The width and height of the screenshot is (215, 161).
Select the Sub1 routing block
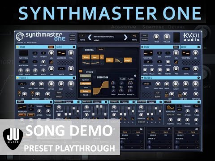pos(86,57)
